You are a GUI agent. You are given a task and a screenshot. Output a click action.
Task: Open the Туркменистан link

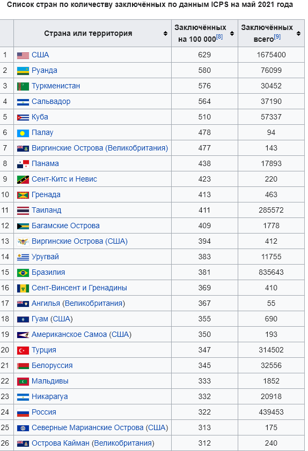[56, 86]
